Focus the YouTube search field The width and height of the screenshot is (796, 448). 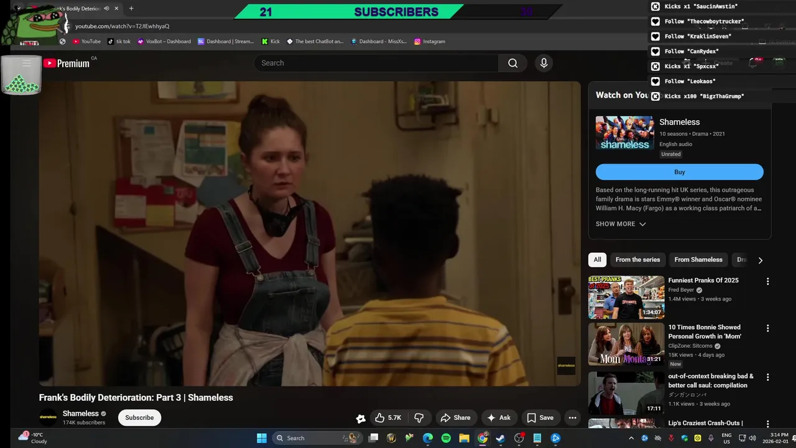tap(376, 63)
